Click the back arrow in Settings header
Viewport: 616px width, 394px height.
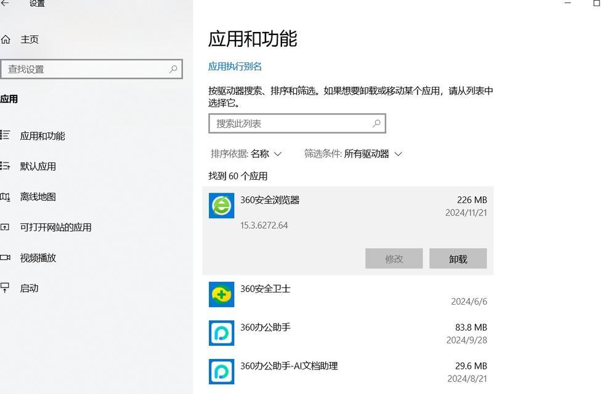point(5,3)
